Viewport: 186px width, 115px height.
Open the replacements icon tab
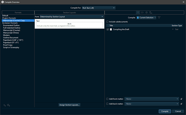151,12
